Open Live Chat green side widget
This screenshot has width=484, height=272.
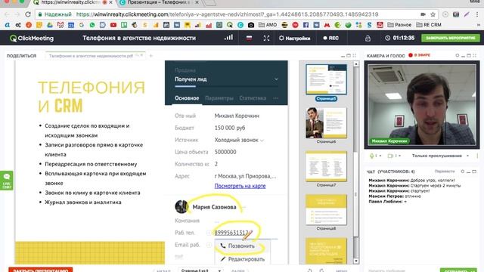(7, 181)
